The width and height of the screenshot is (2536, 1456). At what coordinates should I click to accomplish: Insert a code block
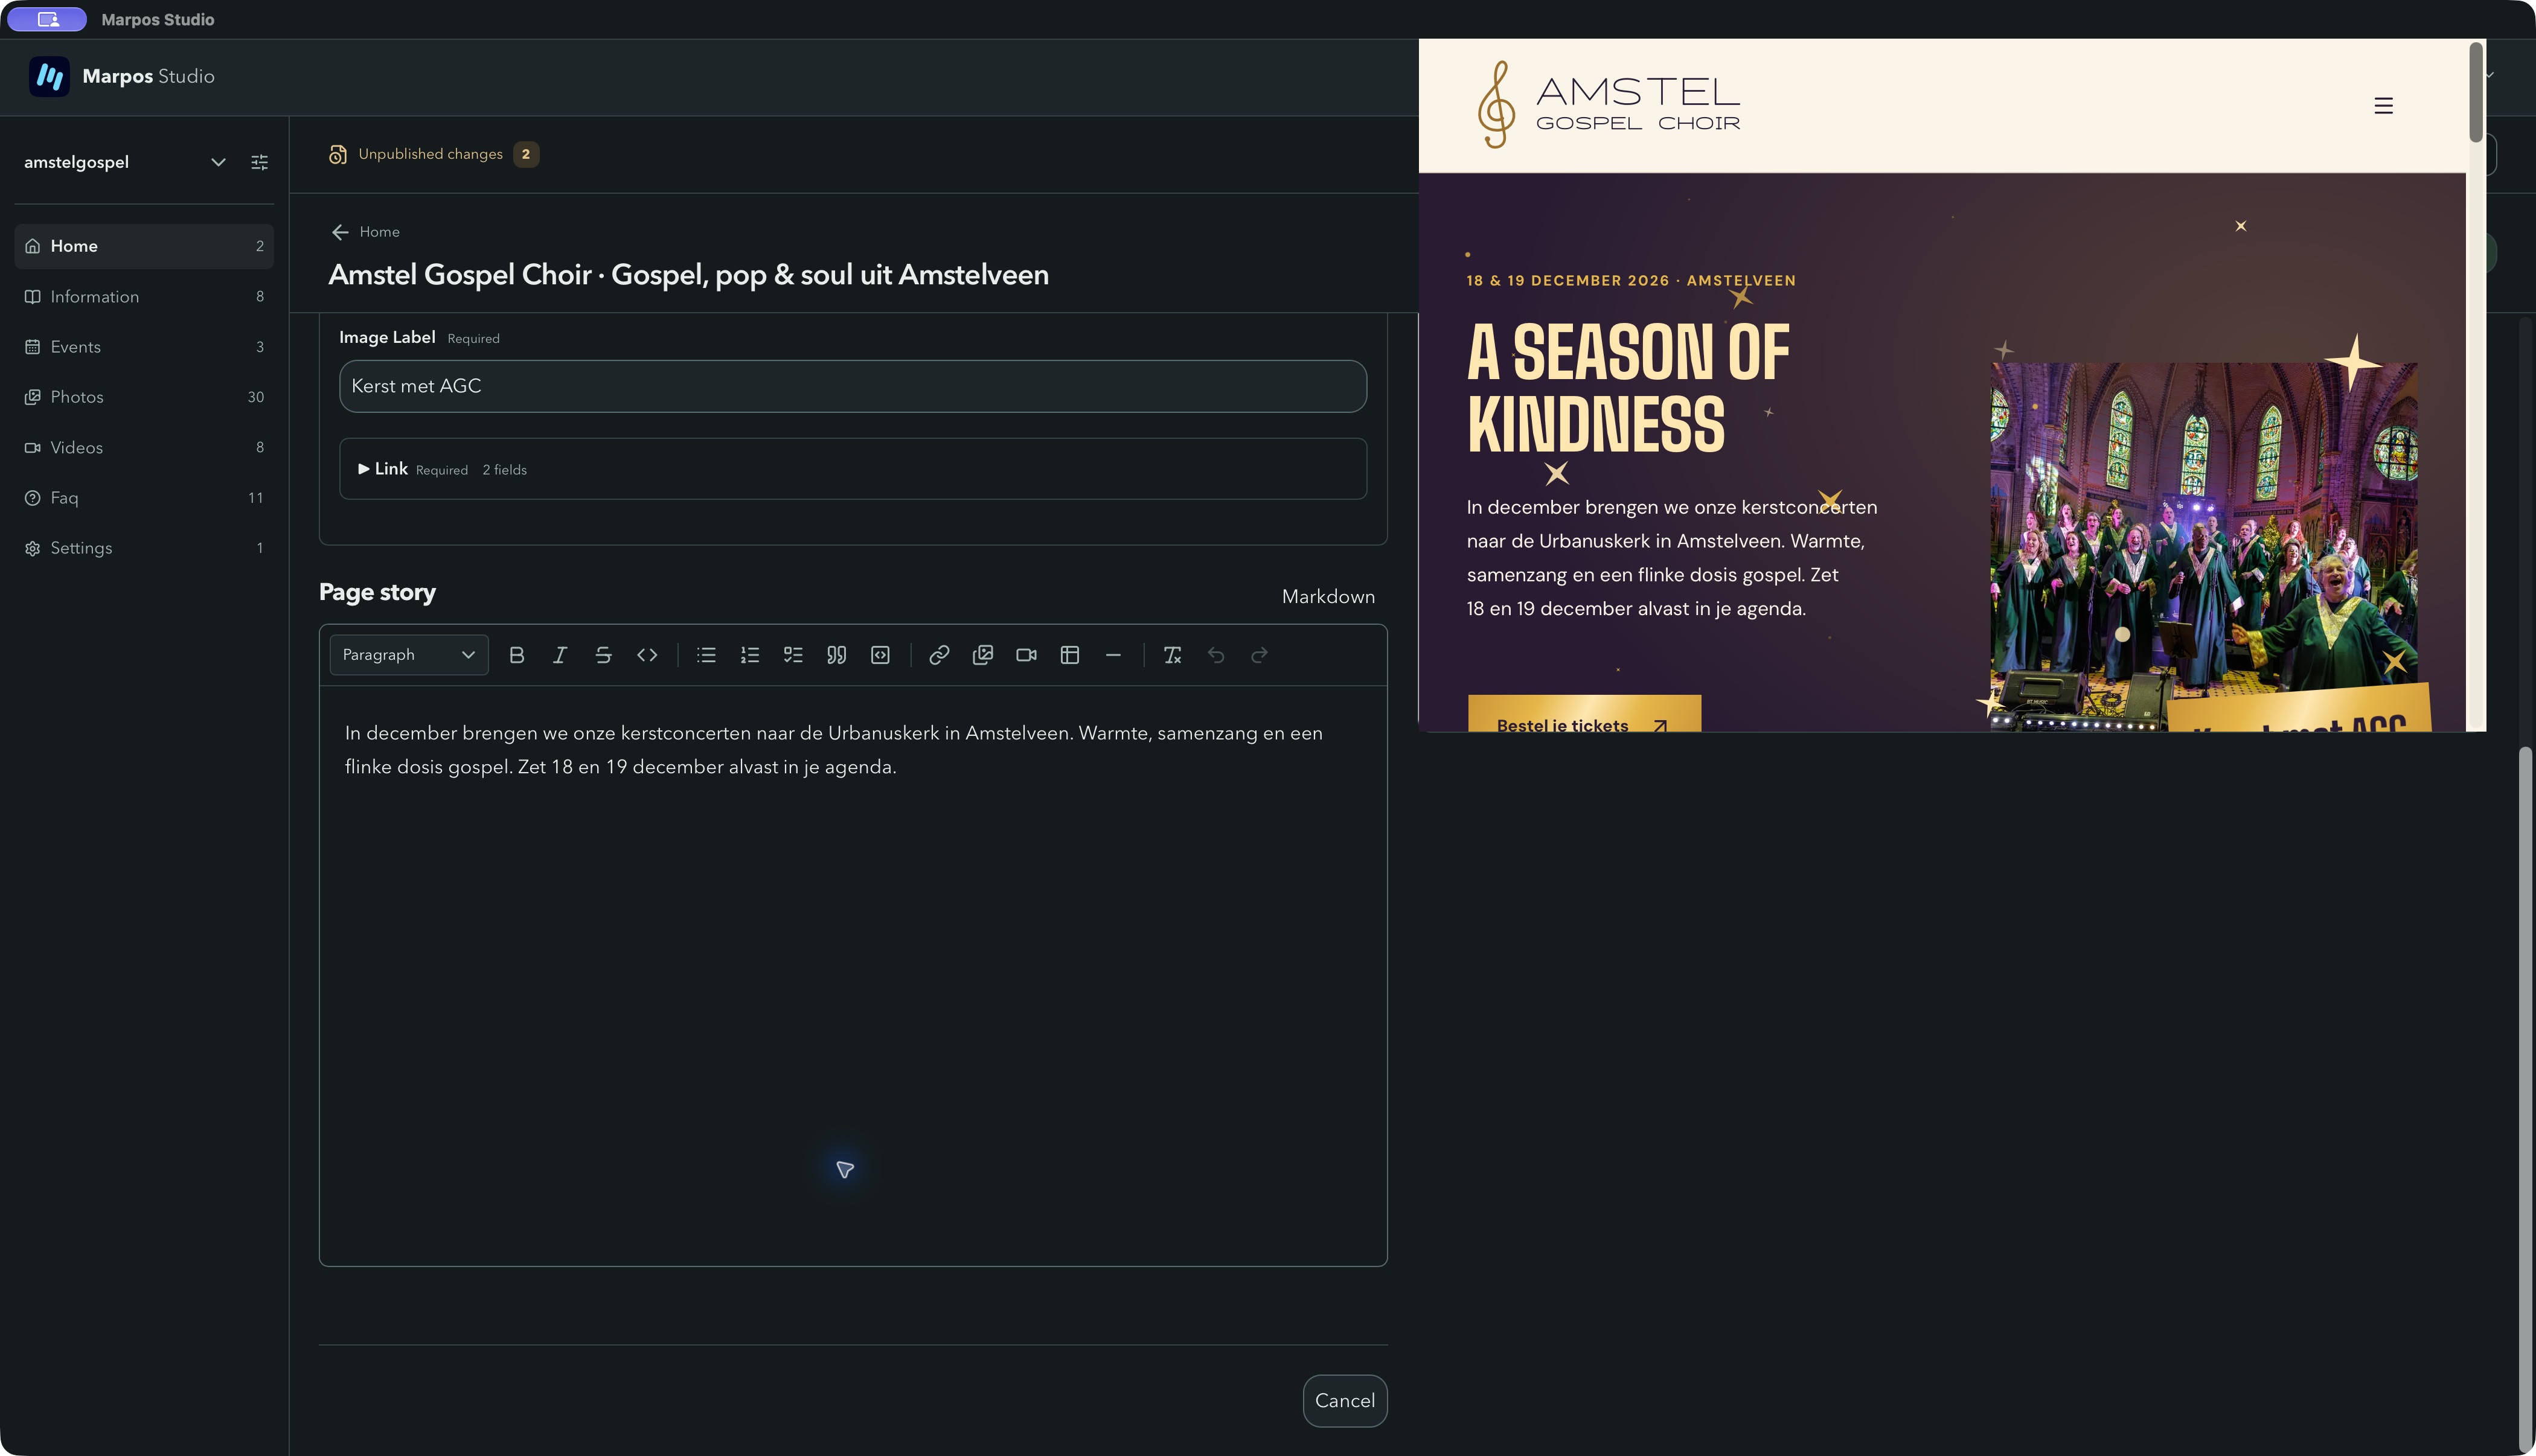pos(880,655)
